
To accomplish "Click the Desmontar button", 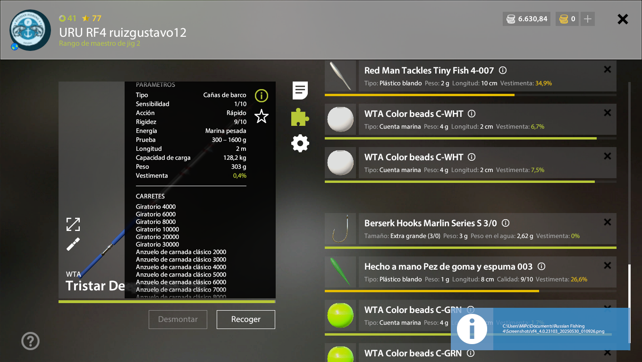I will [178, 319].
